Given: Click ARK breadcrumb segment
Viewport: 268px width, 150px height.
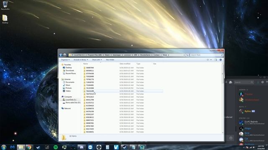Looking at the screenshot, I should coord(136,55).
